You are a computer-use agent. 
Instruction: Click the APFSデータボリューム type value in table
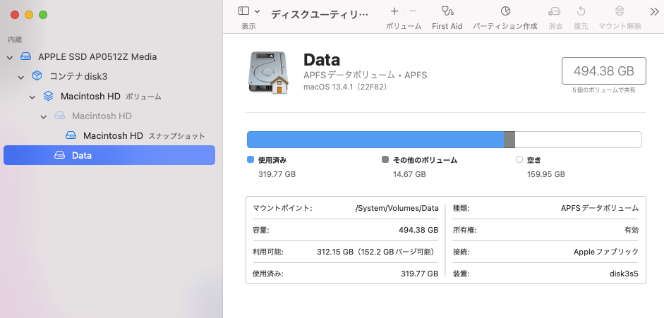pyautogui.click(x=600, y=208)
